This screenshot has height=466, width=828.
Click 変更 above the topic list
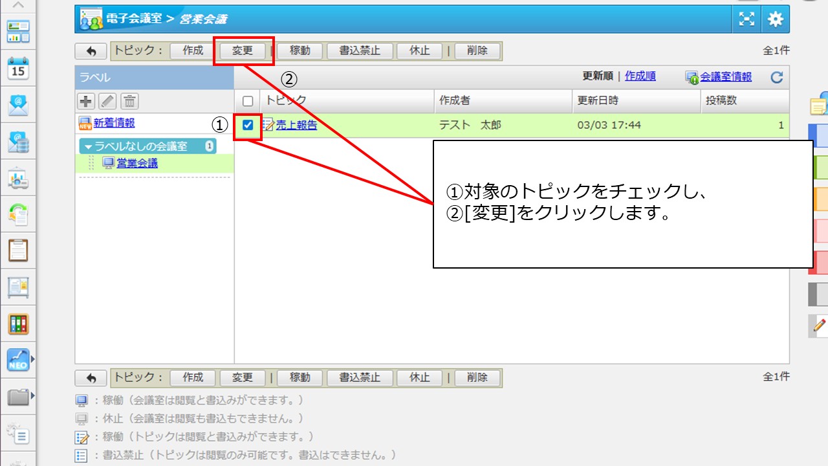(243, 51)
